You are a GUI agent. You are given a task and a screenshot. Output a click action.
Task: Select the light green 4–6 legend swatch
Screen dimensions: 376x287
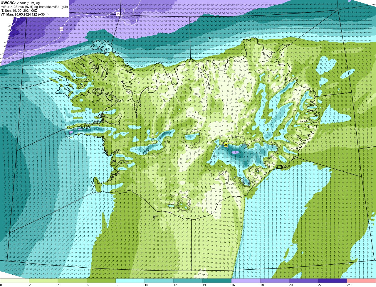72,281
